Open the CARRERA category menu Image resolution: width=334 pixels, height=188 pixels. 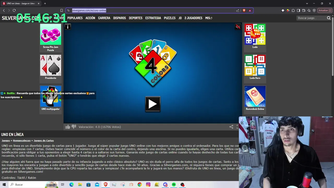pyautogui.click(x=104, y=18)
